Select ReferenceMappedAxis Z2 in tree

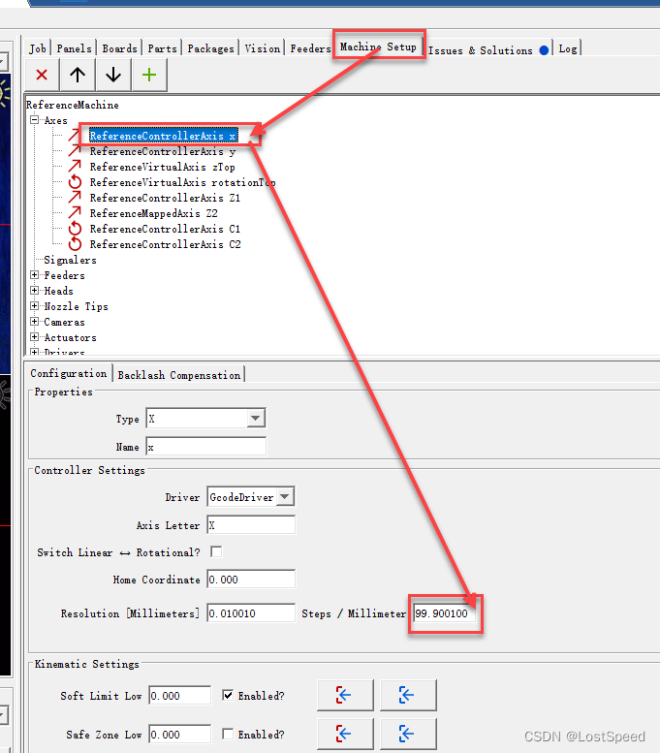tap(154, 213)
